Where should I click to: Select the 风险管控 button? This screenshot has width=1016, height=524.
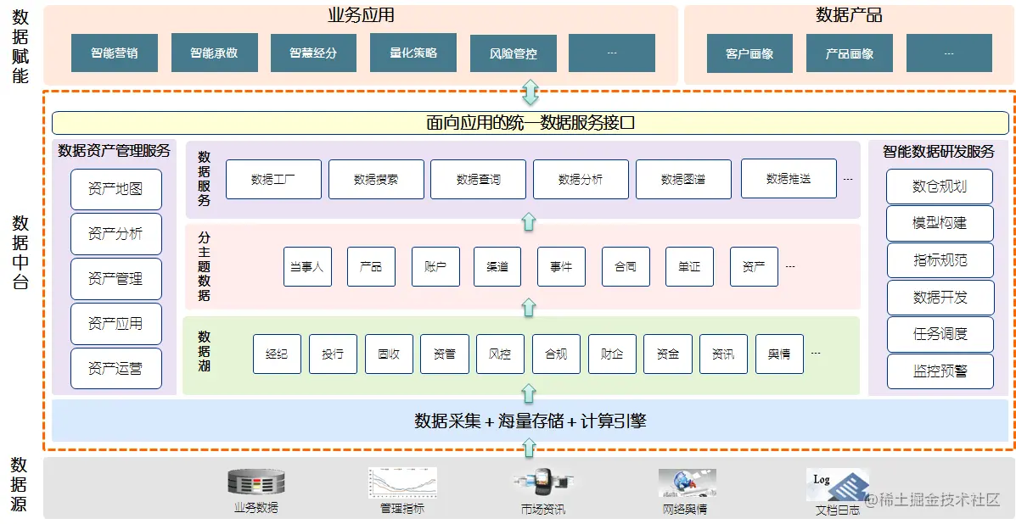click(513, 53)
